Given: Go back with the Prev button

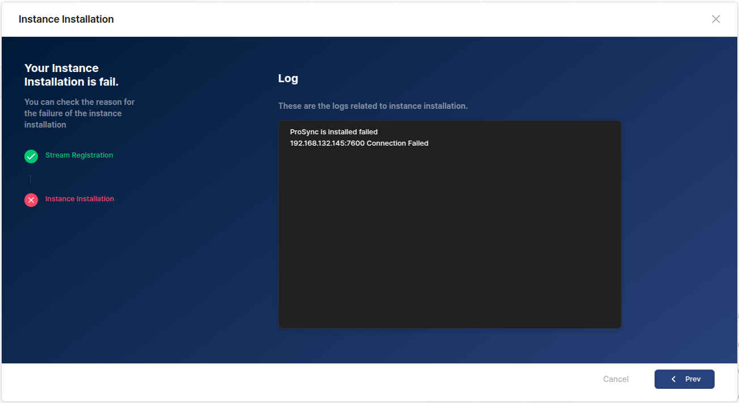Looking at the screenshot, I should [684, 379].
